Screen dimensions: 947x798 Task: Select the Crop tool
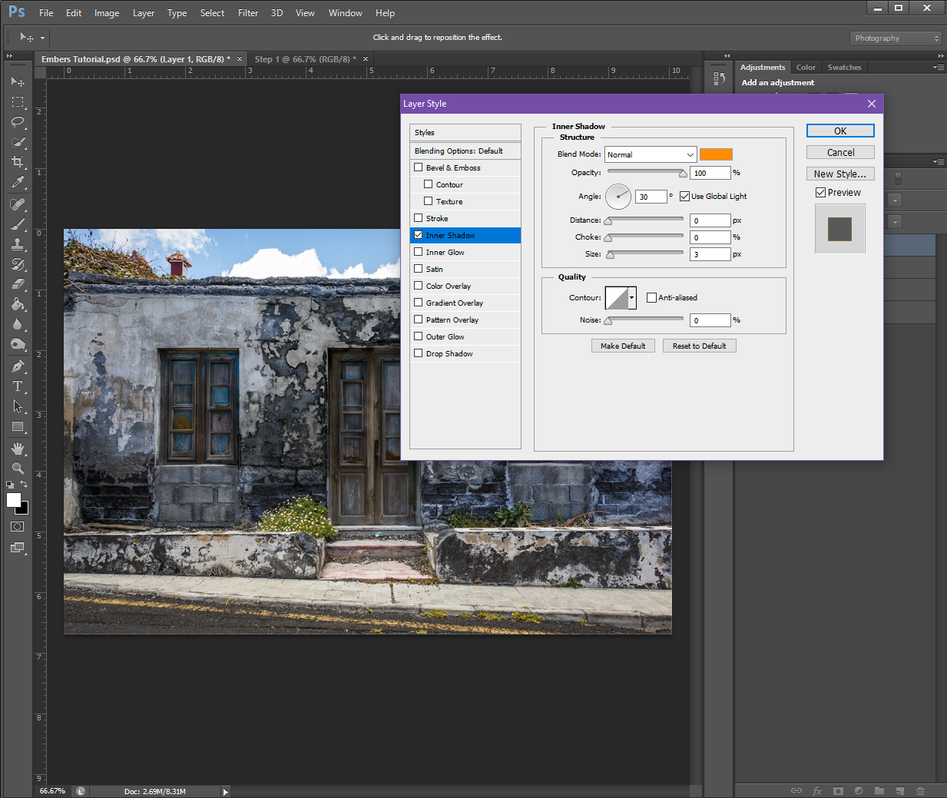click(x=18, y=162)
